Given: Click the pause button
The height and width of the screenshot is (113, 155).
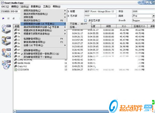Looking at the screenshot, I should tap(9, 18).
